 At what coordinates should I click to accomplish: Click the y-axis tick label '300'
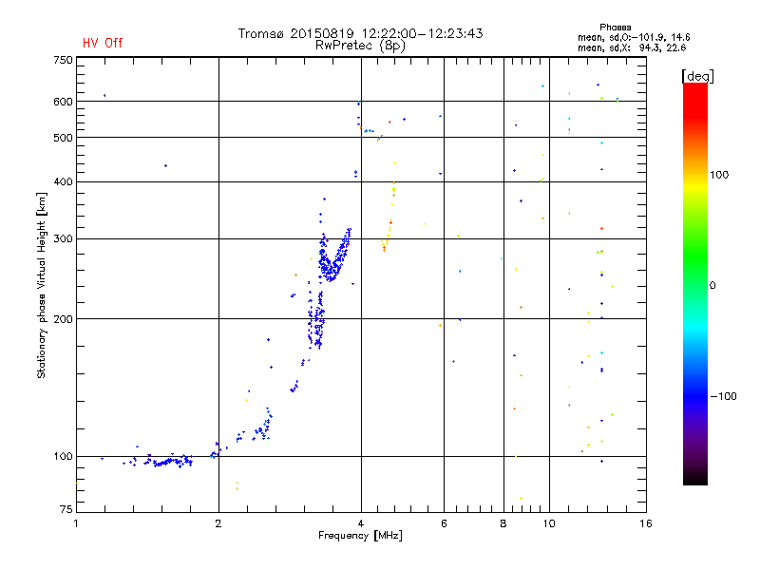tap(63, 238)
